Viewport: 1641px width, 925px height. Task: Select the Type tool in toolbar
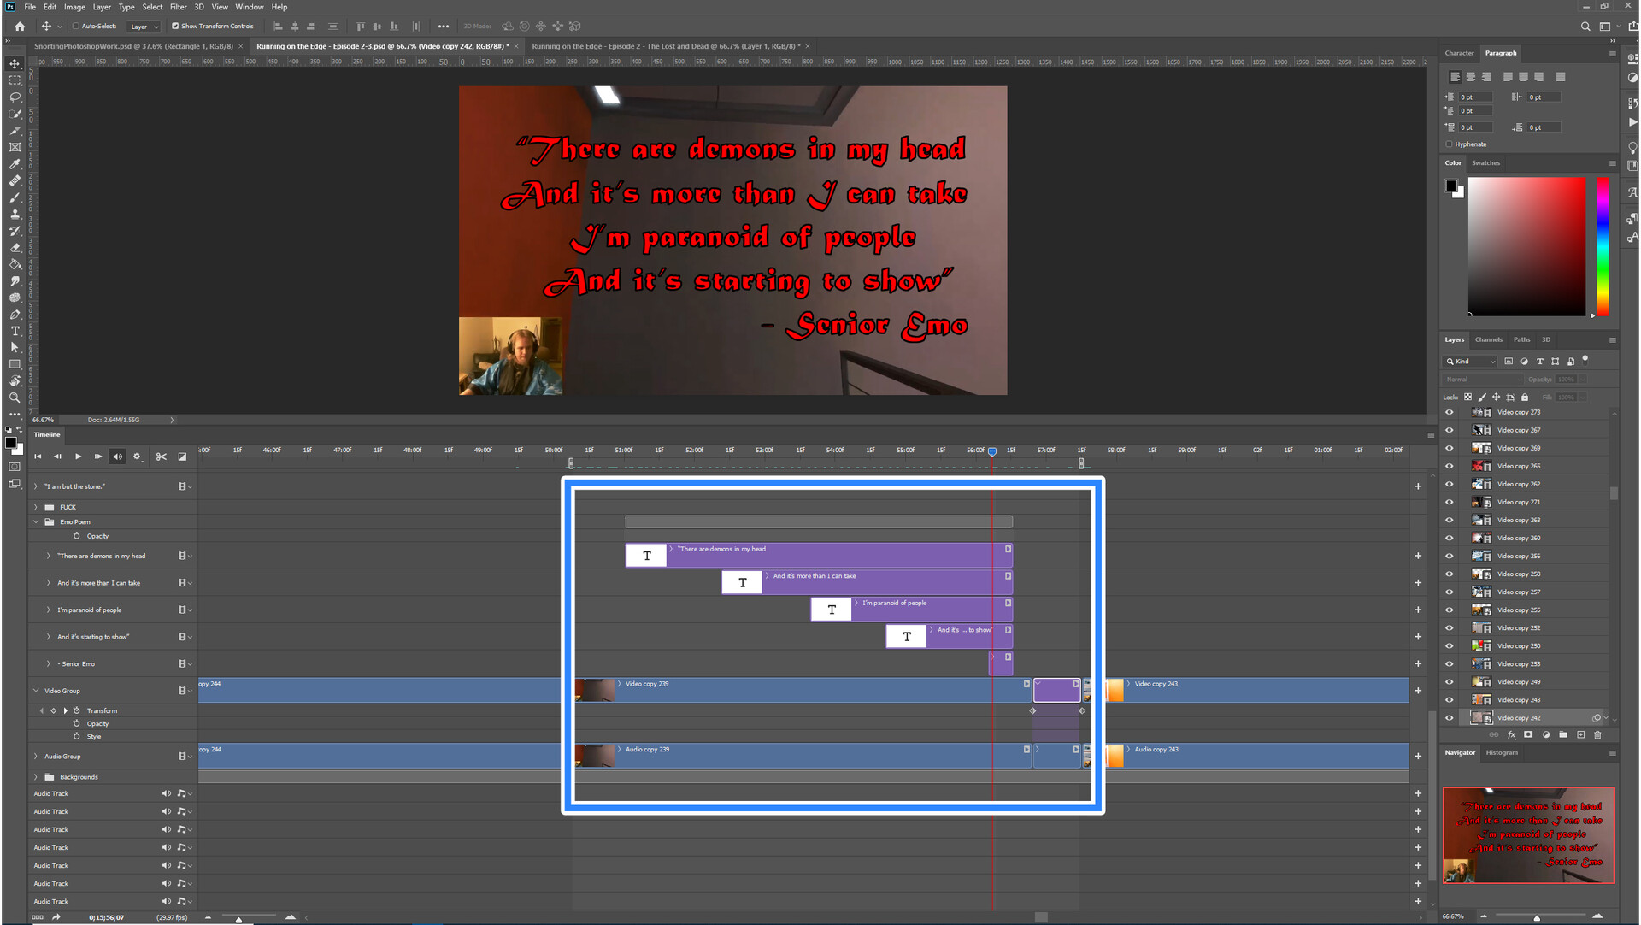15,331
